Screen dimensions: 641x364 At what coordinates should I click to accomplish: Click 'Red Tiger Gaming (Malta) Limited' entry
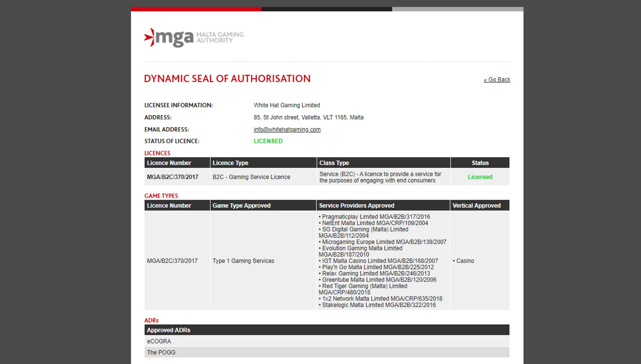[x=363, y=289]
